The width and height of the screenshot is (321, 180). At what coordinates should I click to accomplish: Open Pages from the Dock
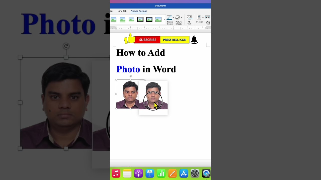172,173
